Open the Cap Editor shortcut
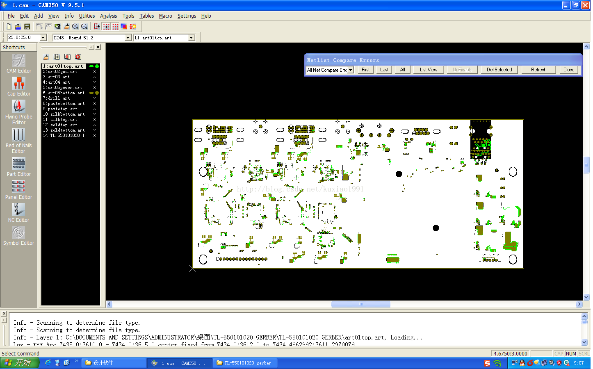593x369 pixels. 18,87
